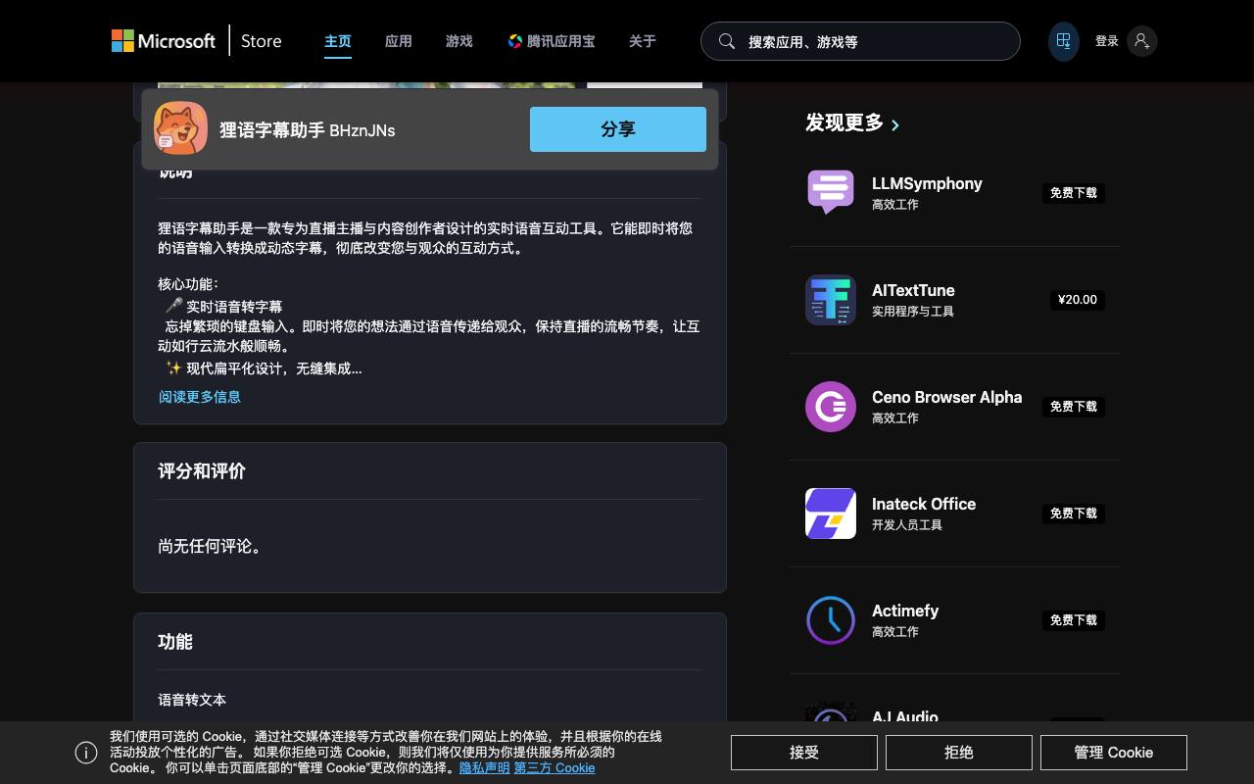Click the 功能 section heading
The width and height of the screenshot is (1254, 784).
(175, 642)
